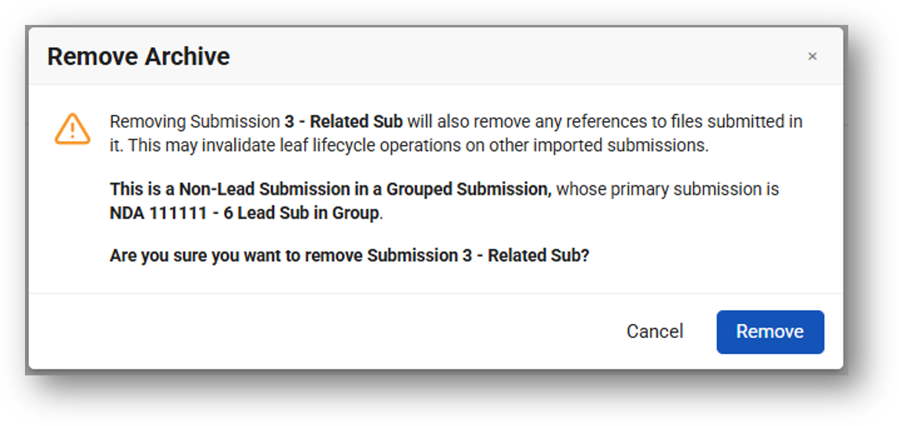Select bold "3 - Related Sub" in first sentence
The image size is (899, 426).
[x=343, y=121]
